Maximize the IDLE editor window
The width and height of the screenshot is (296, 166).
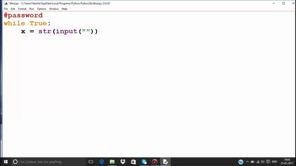click(x=284, y=3)
